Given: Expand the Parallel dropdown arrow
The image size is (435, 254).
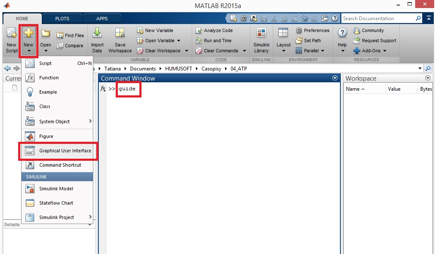Looking at the screenshot, I should click(323, 51).
